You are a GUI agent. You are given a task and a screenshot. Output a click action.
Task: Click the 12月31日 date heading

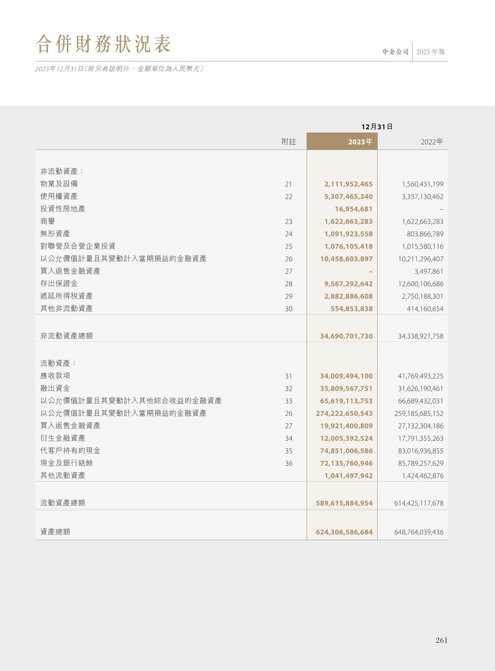coord(377,127)
